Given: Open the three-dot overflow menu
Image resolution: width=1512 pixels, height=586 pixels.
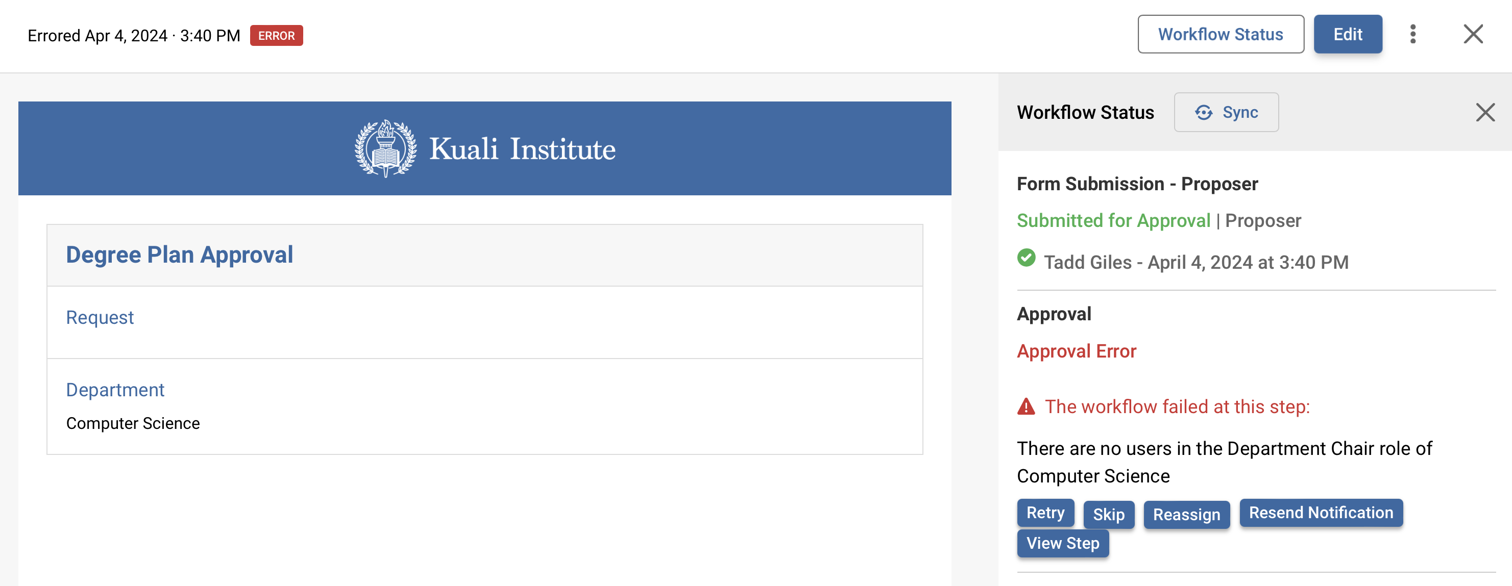Looking at the screenshot, I should point(1414,34).
